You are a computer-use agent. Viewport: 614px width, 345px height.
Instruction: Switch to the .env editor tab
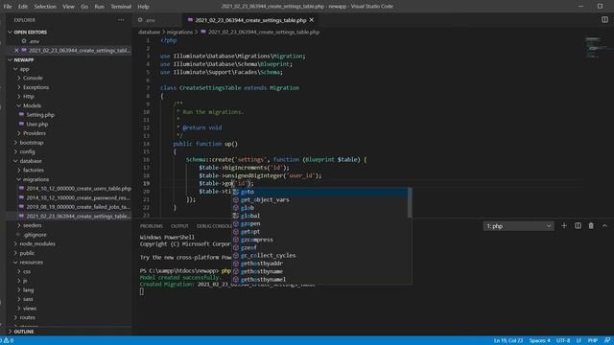click(157, 20)
